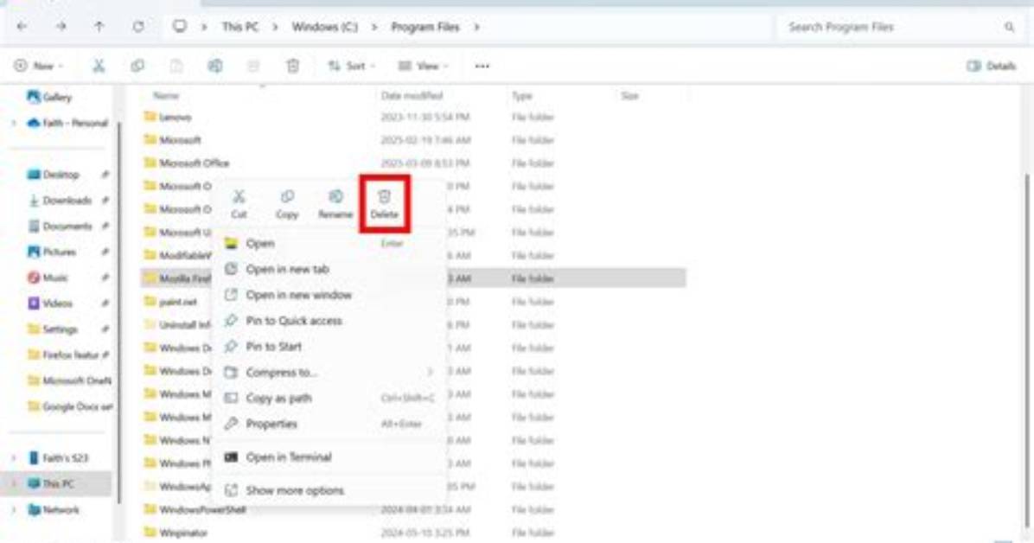Click chevron after Program Files in address bar
The height and width of the screenshot is (543, 1034).
(x=476, y=27)
